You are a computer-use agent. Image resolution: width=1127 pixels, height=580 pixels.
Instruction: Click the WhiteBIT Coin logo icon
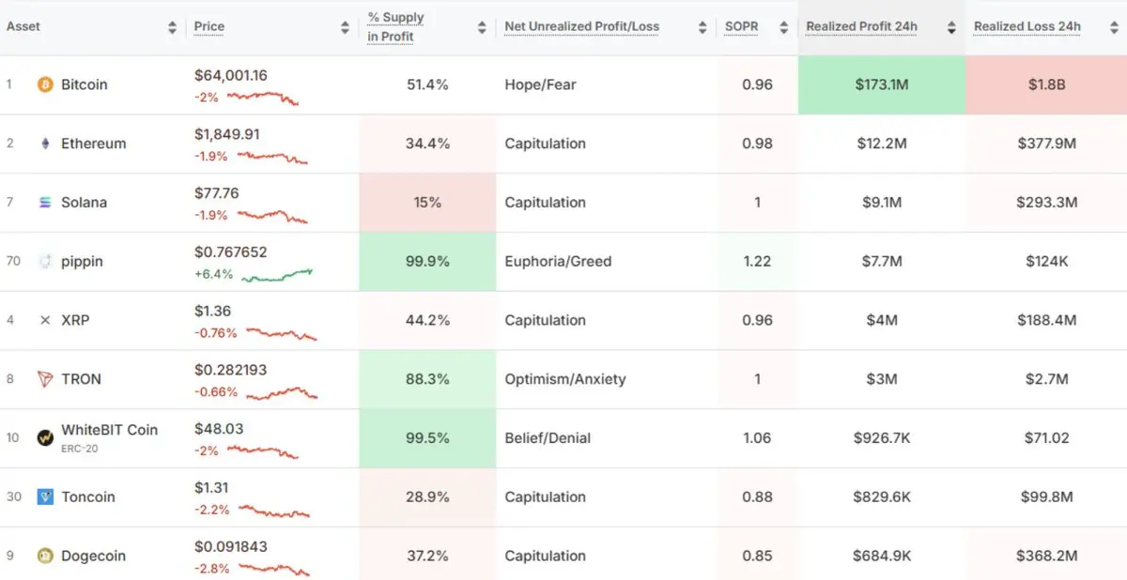(45, 437)
